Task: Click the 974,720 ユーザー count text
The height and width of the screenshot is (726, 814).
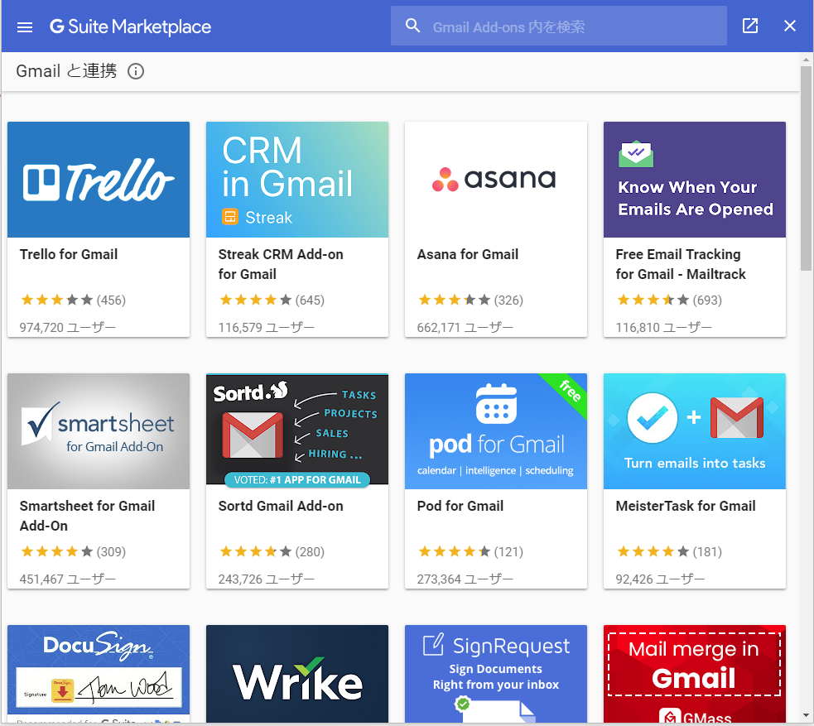Action: (67, 328)
